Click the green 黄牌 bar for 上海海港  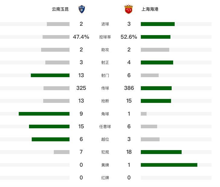[x=169, y=165]
